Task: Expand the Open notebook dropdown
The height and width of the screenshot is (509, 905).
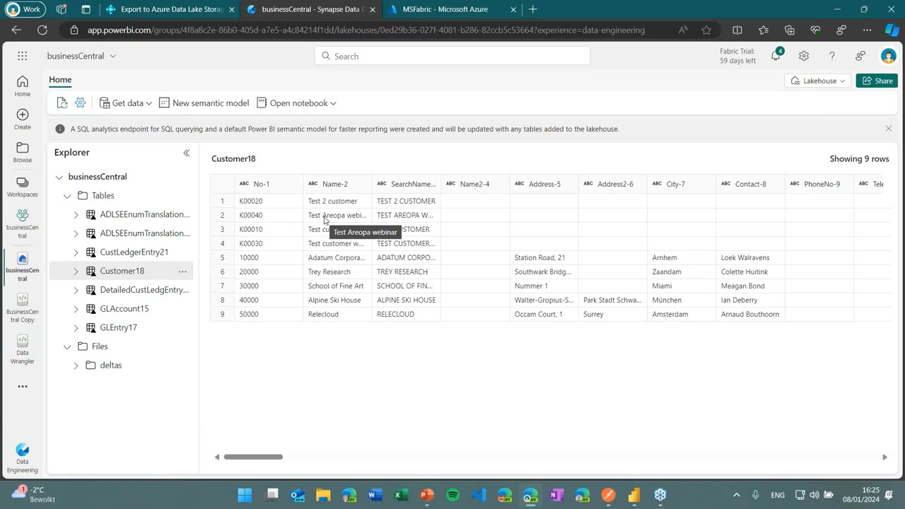Action: point(296,103)
